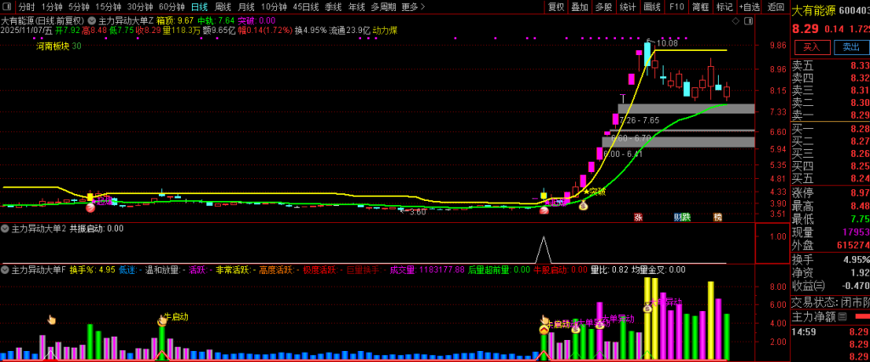This screenshot has height=362, width=870.
Task: Click the panel layout icon at top-left
Action: tap(7, 7)
